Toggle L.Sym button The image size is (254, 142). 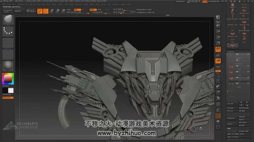point(218,67)
